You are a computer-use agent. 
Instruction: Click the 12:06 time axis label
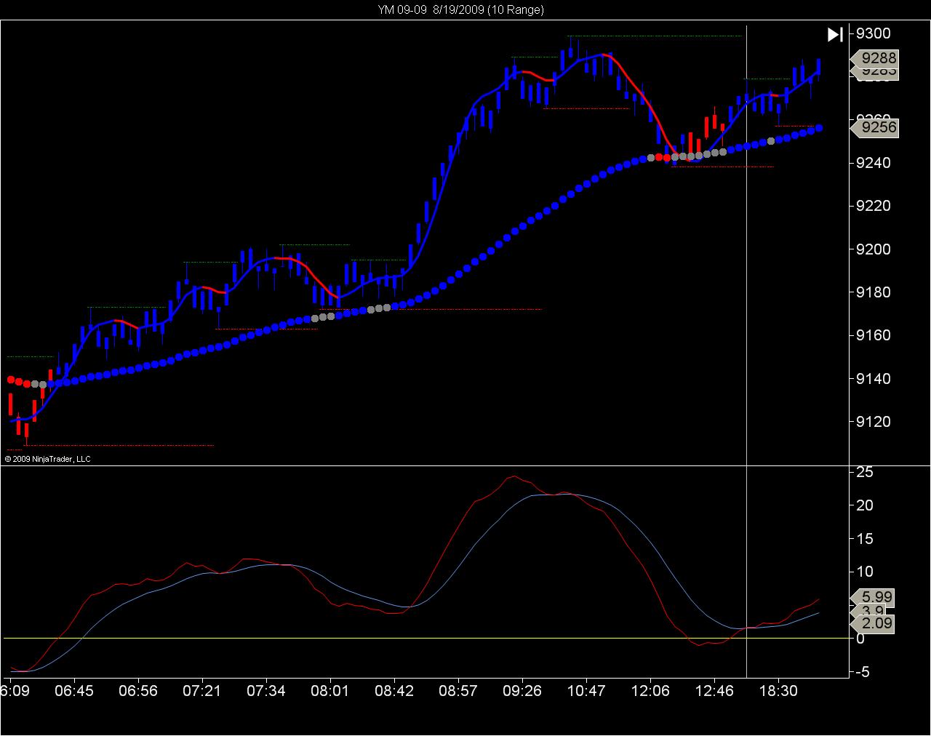click(x=650, y=690)
